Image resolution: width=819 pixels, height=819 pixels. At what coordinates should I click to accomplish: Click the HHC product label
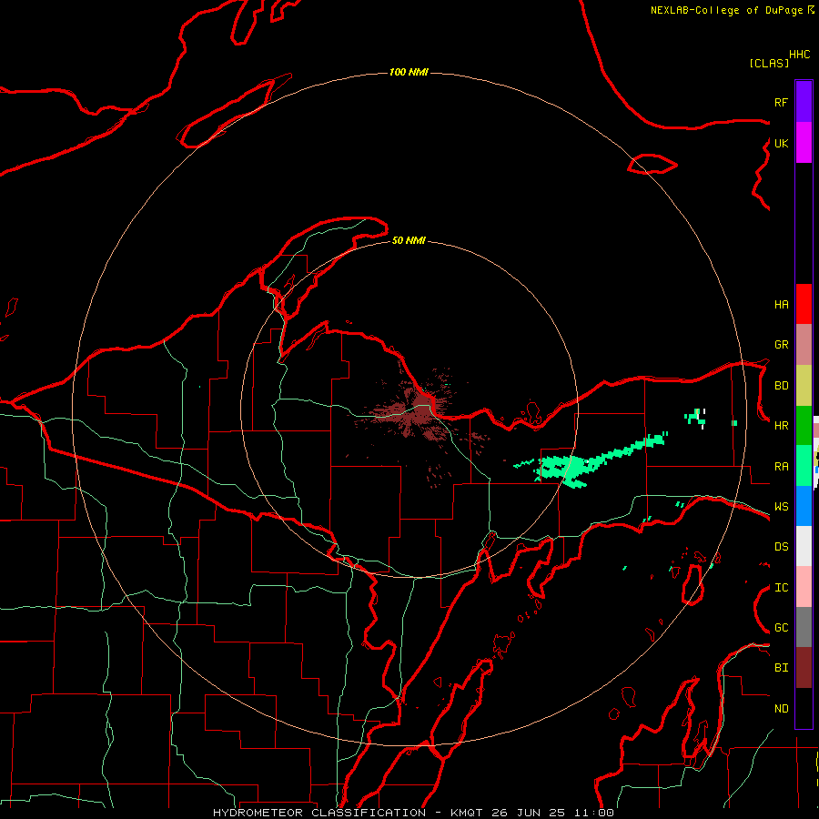[799, 55]
